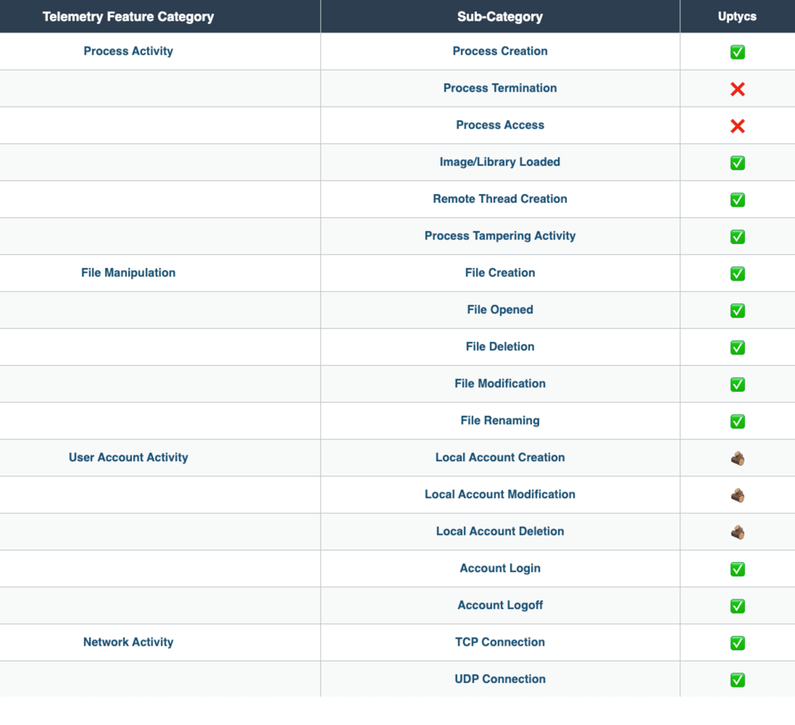The height and width of the screenshot is (725, 795).
Task: Click the green check for File Renaming
Action: click(737, 421)
